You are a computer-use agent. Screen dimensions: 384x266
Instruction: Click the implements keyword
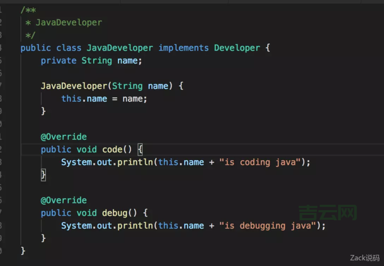184,48
